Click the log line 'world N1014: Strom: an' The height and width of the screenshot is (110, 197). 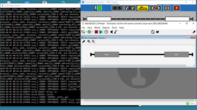click(29, 92)
